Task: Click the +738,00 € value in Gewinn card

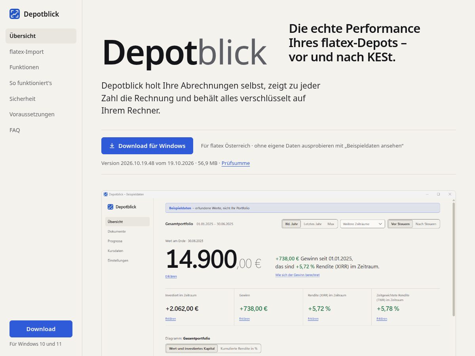Action: pyautogui.click(x=253, y=309)
